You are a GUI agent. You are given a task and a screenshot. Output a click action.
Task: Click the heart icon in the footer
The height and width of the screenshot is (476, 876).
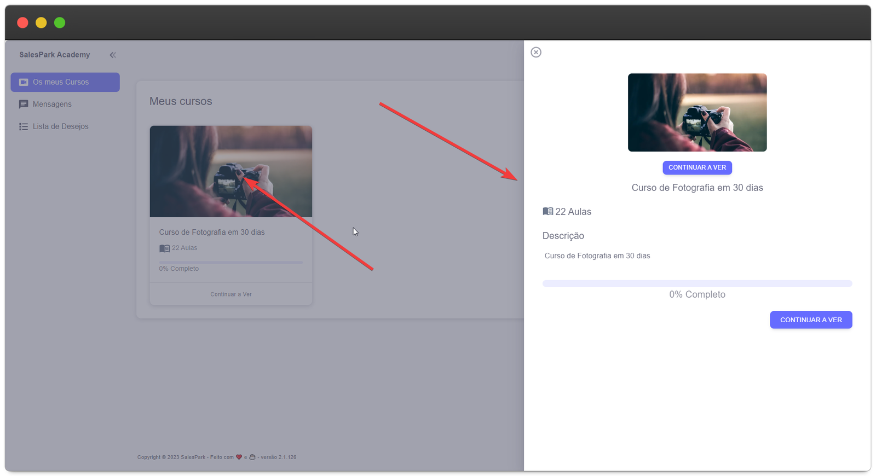[x=239, y=457]
